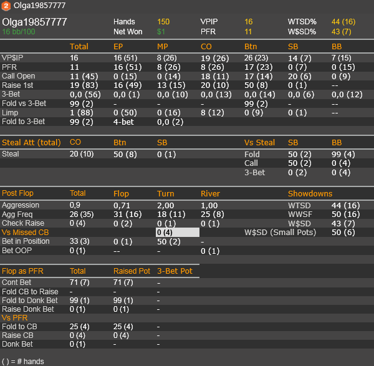The image size is (374, 366).
Task: Click the Vs Steal Fold BB value 99 (4)
Action: (x=343, y=155)
